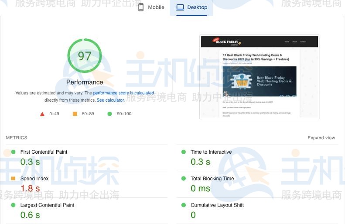Click the Largest Contentful Paint label

point(47,205)
